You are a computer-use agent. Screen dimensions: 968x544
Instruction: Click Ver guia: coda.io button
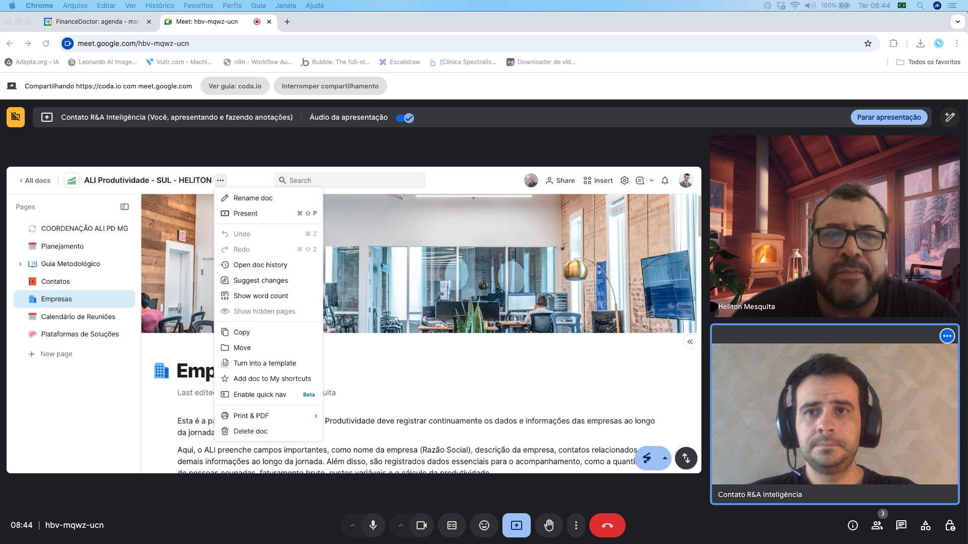pos(235,86)
